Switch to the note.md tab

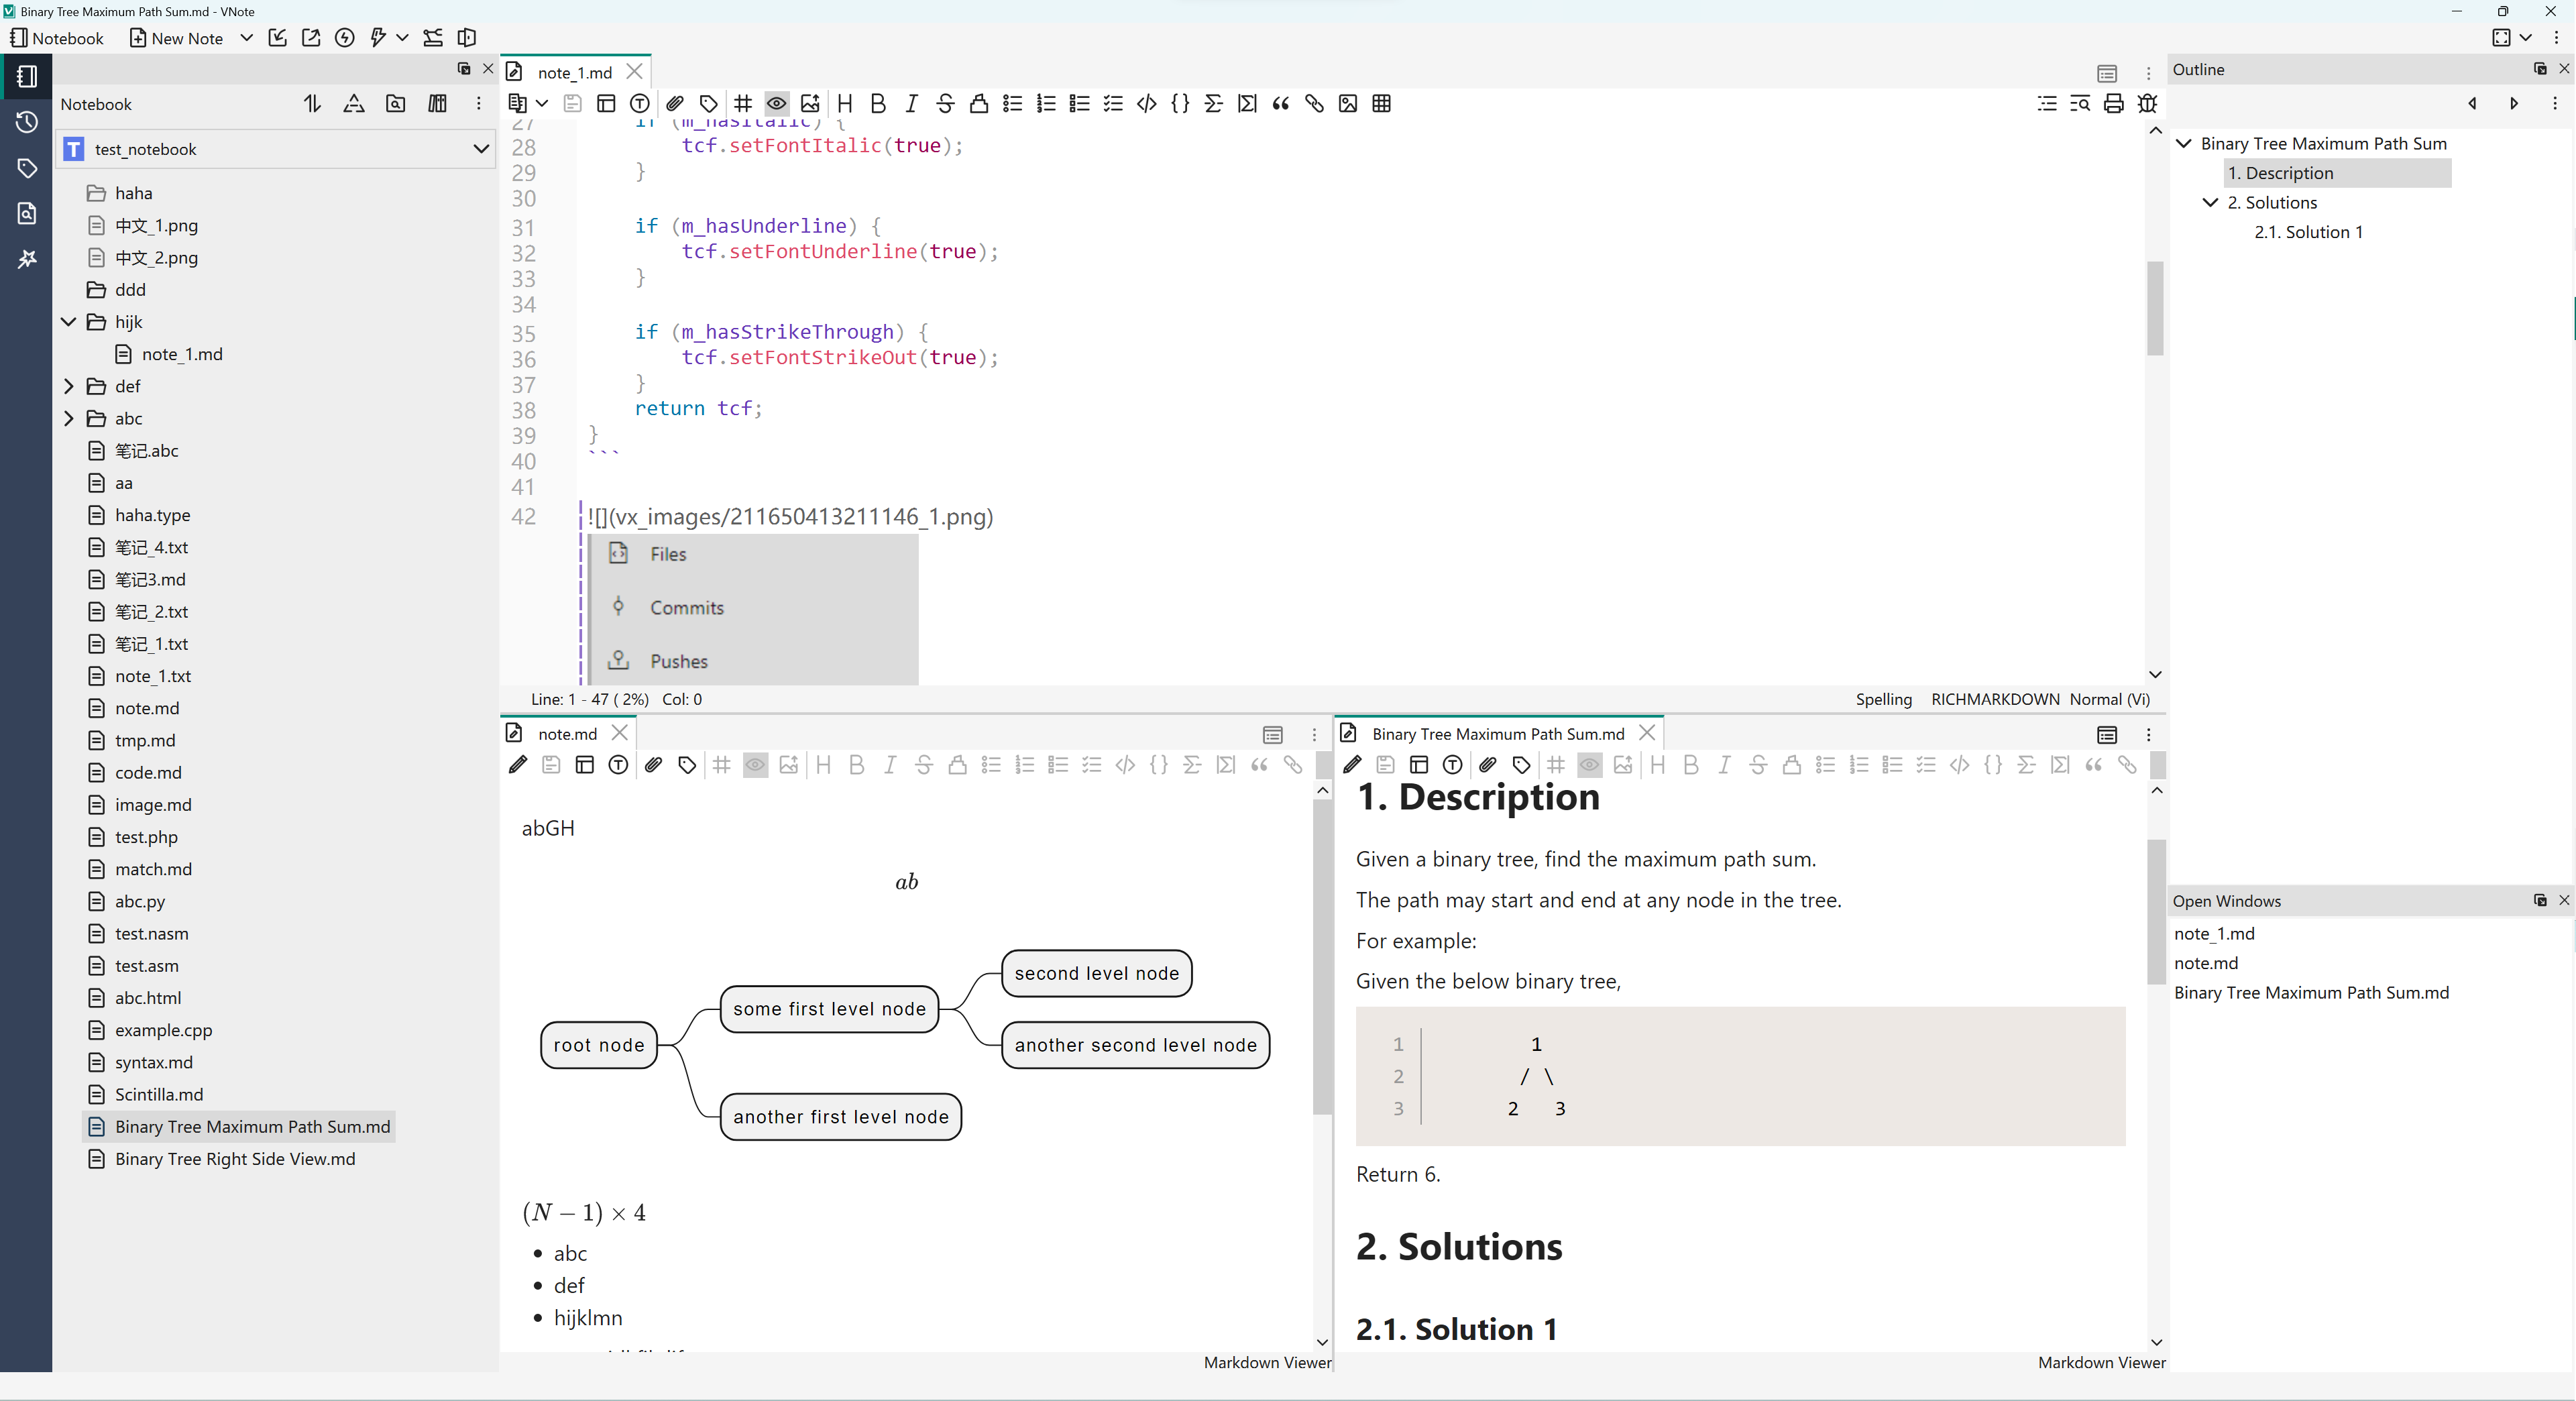tap(567, 734)
